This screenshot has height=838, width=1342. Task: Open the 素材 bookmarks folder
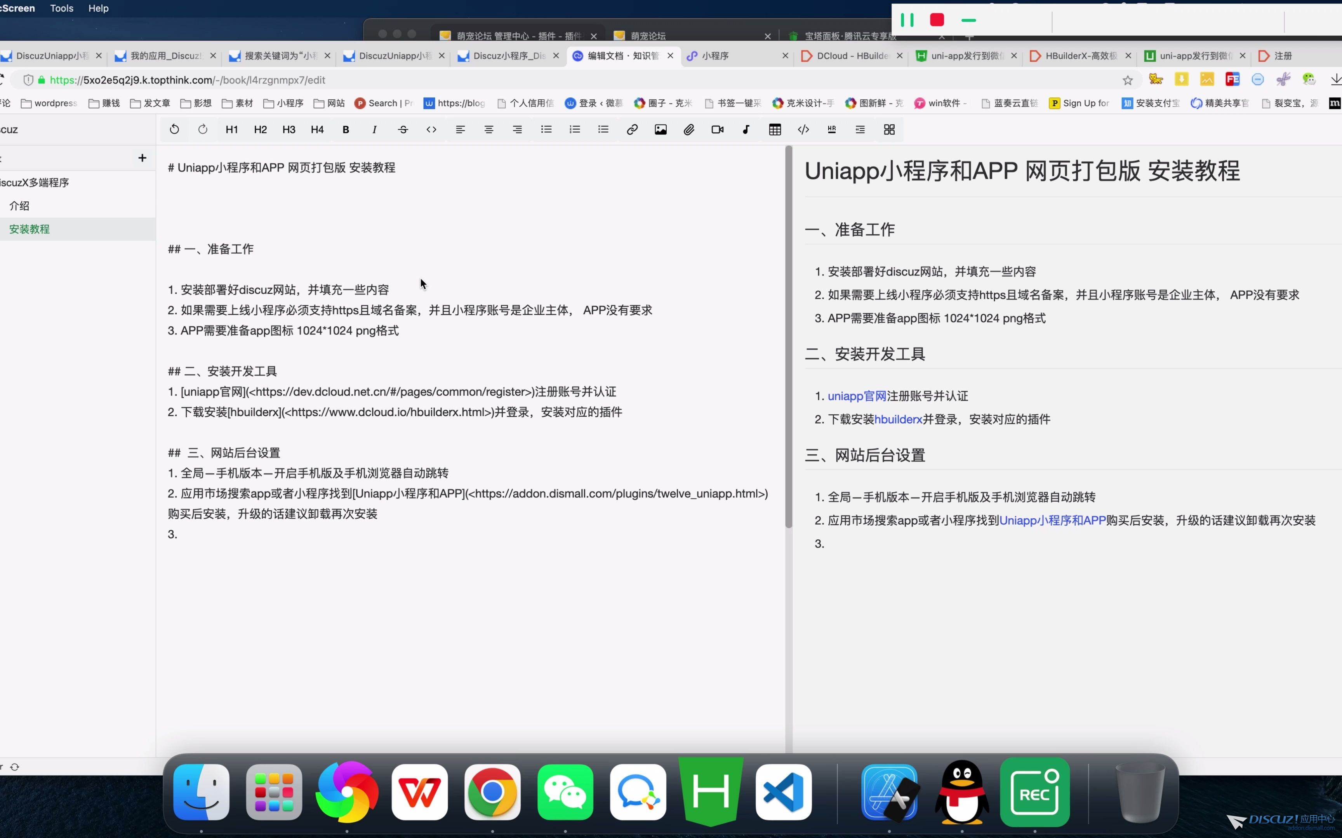coord(237,103)
